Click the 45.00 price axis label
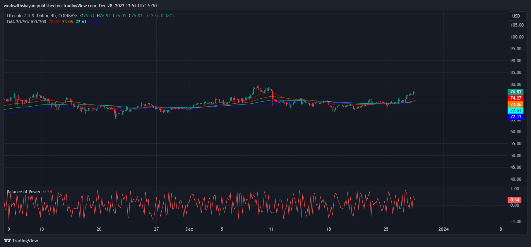This screenshot has width=531, height=247. click(x=516, y=167)
